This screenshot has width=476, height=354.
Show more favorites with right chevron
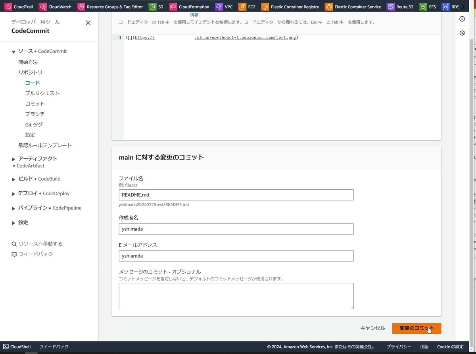point(463,7)
